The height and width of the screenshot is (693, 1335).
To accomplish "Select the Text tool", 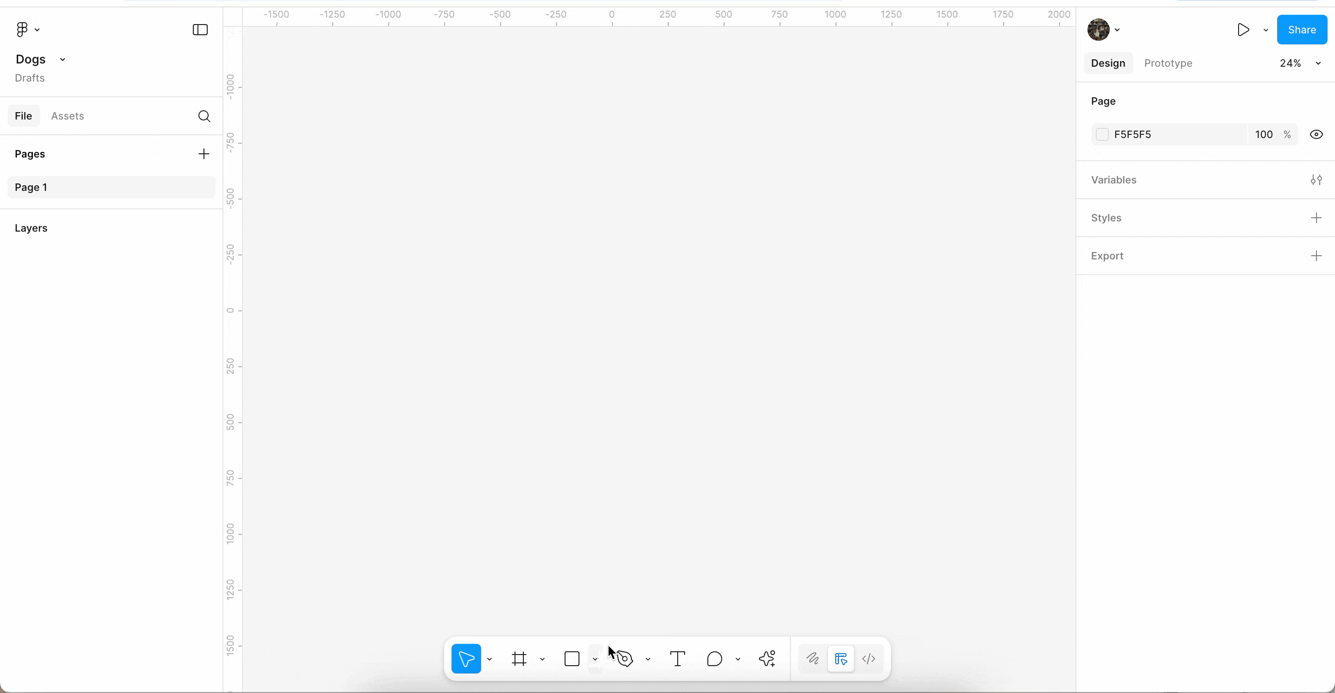I will coord(677,659).
